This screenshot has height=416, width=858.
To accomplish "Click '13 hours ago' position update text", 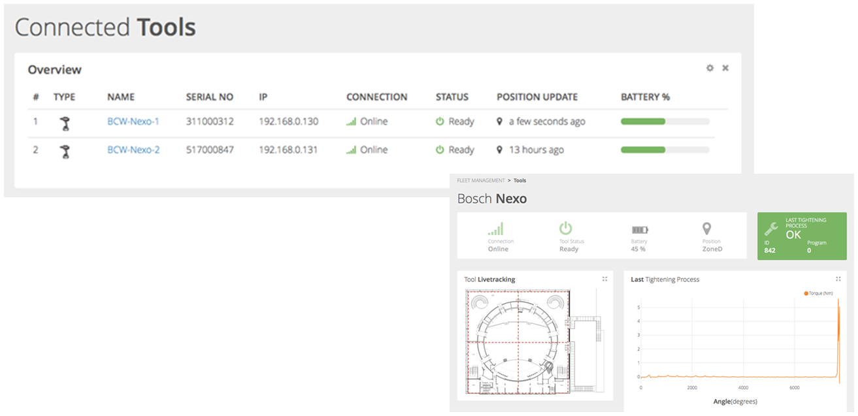I will click(536, 150).
